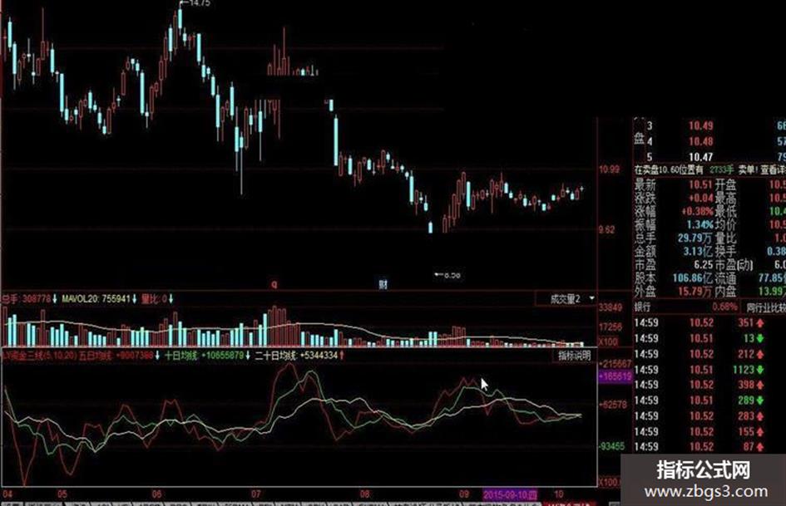786x506 pixels.
Task: Click the 总手 value 29.79万
Action: click(x=695, y=238)
